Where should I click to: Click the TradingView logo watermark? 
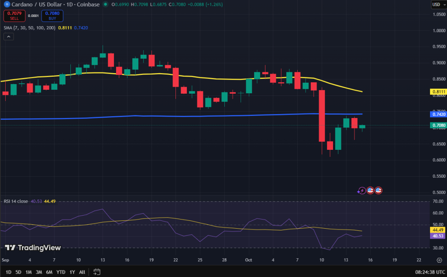tap(33, 247)
